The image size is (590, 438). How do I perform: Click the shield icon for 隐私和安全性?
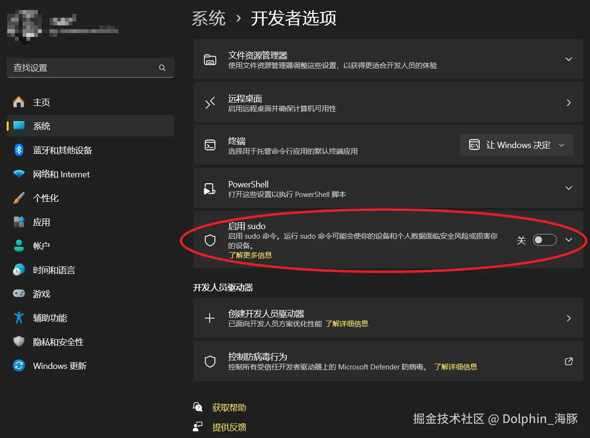click(x=19, y=342)
